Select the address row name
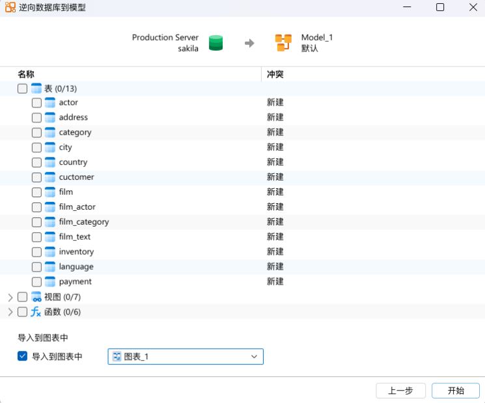The image size is (485, 403). click(74, 117)
